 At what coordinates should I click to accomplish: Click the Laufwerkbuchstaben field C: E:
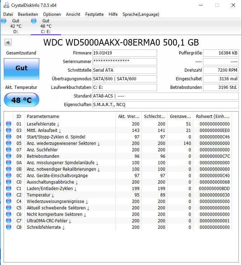(x=124, y=87)
